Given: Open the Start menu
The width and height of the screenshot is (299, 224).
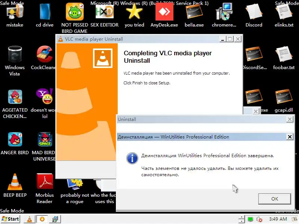Looking at the screenshot, I should pyautogui.click(x=10, y=219).
